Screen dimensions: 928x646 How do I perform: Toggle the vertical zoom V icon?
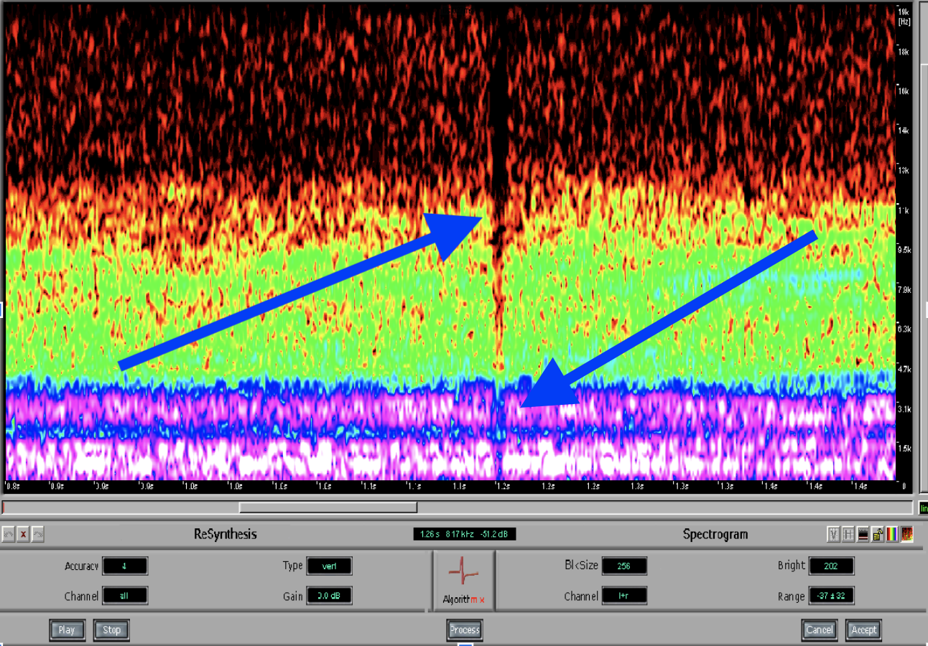click(833, 534)
